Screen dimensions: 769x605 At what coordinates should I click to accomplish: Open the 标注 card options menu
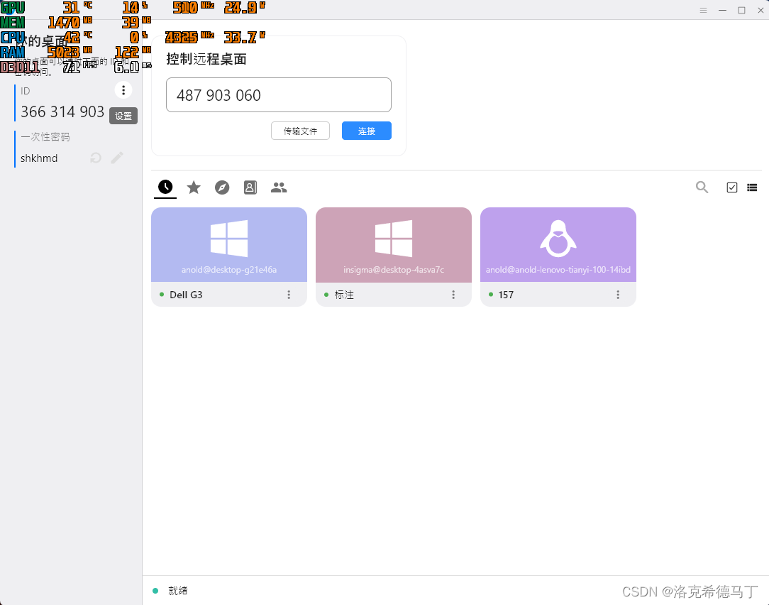(x=453, y=295)
